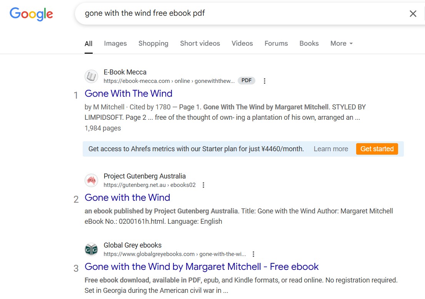Go to the Short videos tab

click(200, 44)
